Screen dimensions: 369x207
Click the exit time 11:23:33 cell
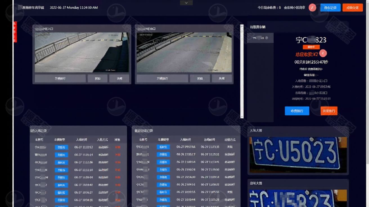pos(210,147)
